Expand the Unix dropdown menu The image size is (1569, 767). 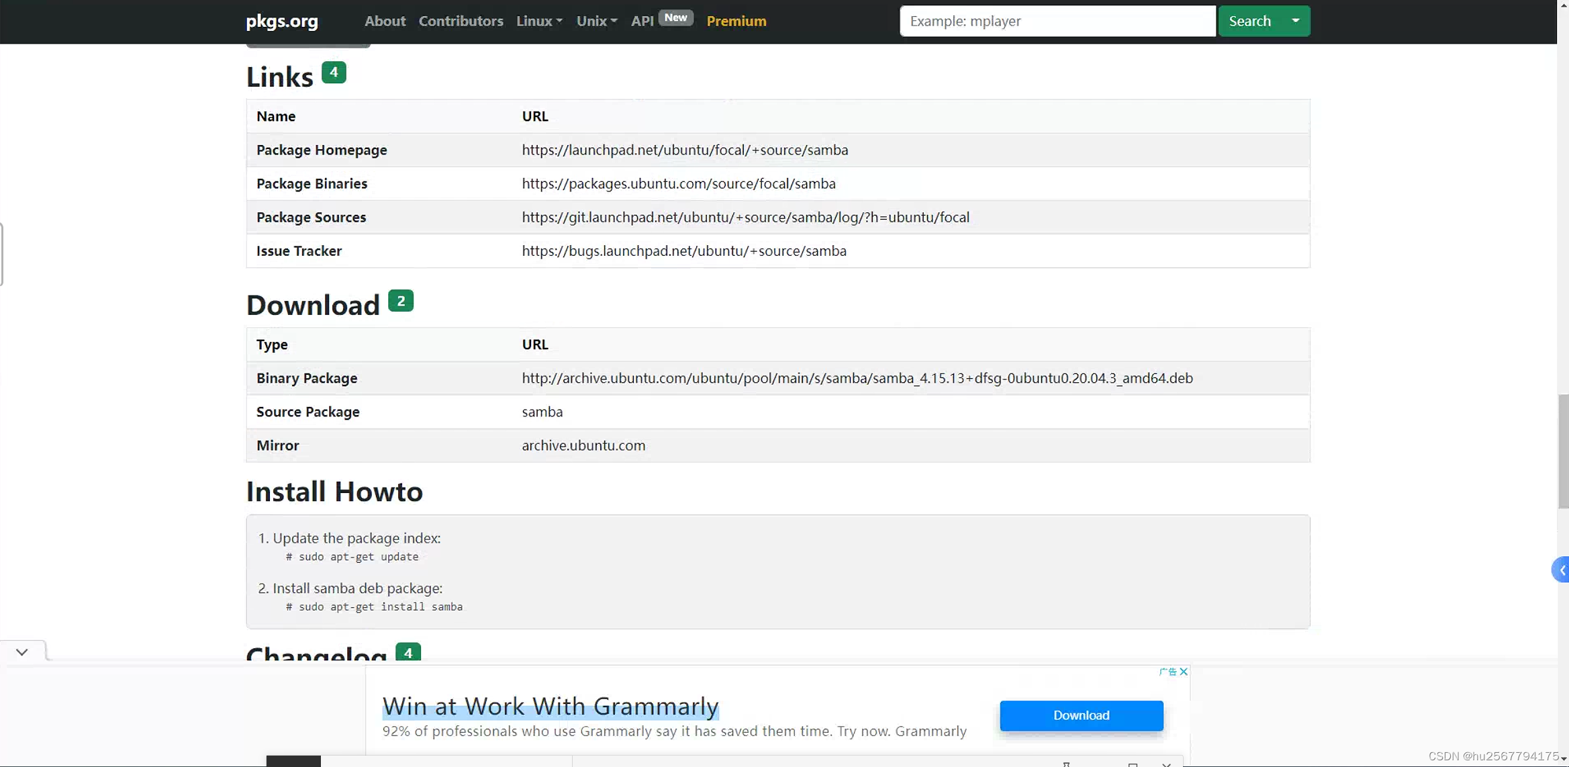click(x=596, y=21)
